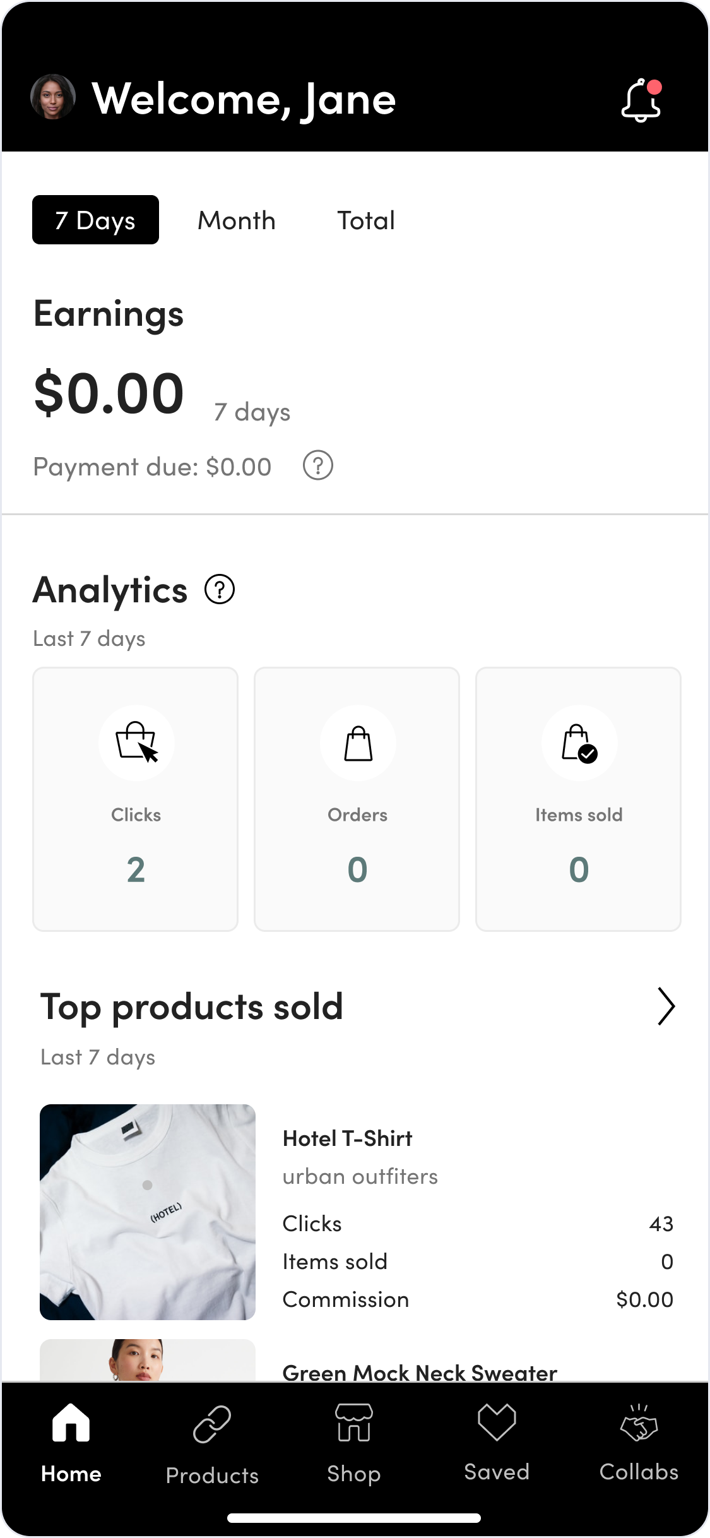Switch earnings period to Month
Screen dimensions: 710x1538
click(237, 220)
